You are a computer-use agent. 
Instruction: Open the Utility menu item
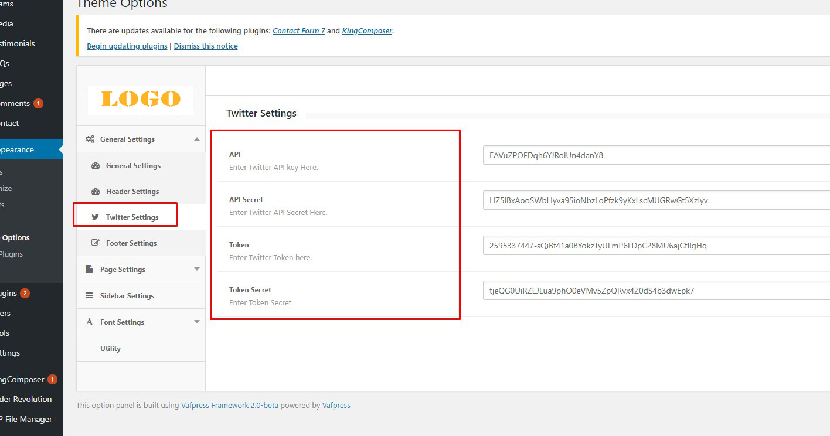110,349
